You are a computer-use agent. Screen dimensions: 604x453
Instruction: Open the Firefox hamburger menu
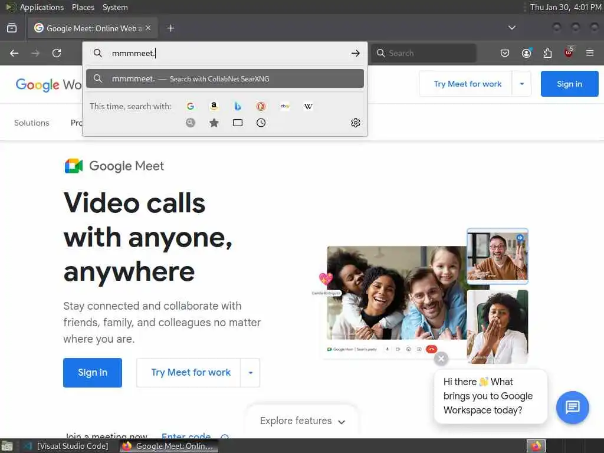pos(590,53)
